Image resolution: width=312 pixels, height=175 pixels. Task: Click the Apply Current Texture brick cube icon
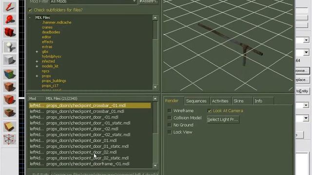tap(9, 87)
